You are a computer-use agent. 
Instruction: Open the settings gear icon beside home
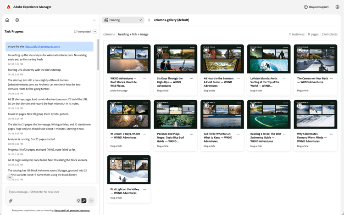tap(17, 20)
